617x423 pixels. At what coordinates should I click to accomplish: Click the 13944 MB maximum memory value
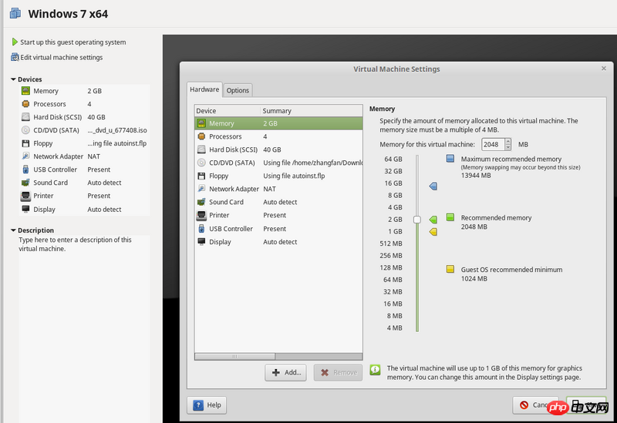(476, 176)
